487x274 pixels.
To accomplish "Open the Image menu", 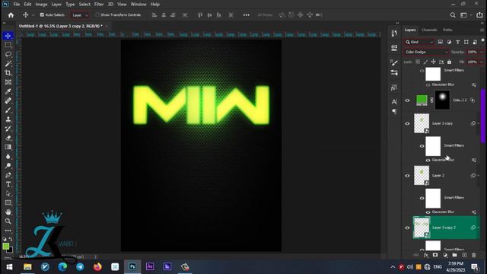I will click(41, 5).
